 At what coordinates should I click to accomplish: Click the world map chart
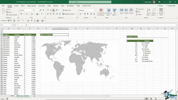pos(80,61)
